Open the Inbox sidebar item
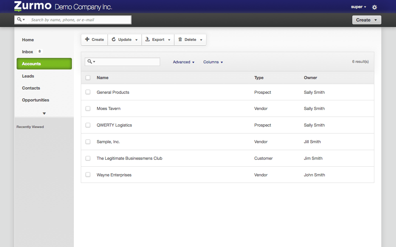The height and width of the screenshot is (247, 396). click(28, 52)
